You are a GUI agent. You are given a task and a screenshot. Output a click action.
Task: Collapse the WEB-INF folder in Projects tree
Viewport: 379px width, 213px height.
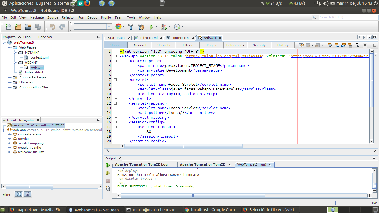15,62
